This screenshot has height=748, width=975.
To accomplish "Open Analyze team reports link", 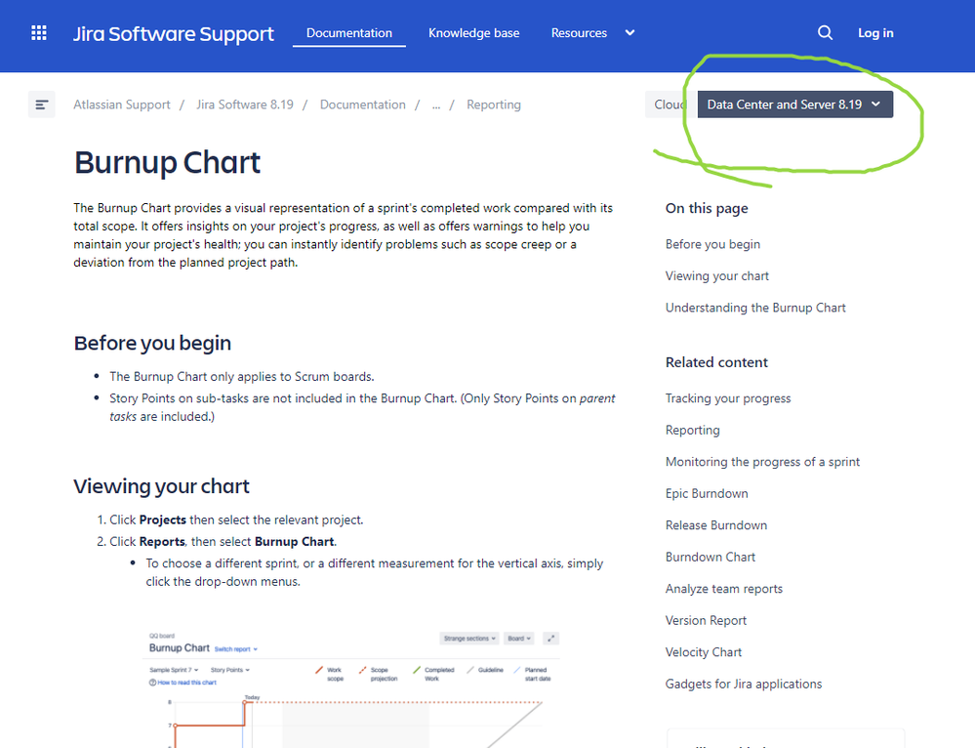I will coord(724,589).
